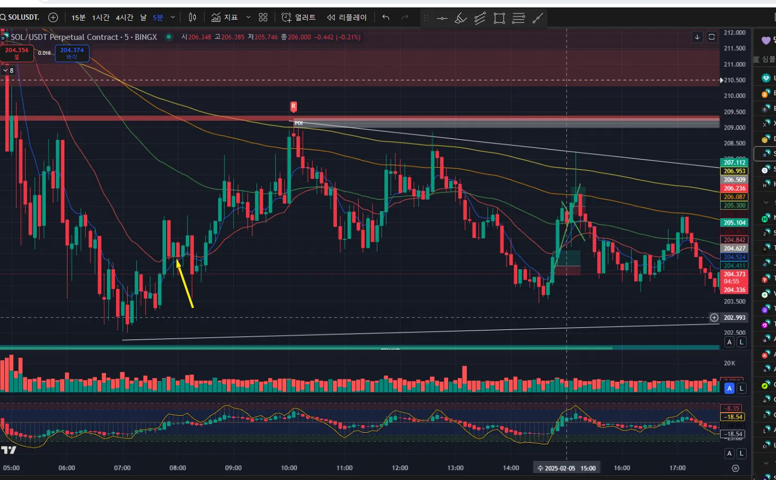Screen dimensions: 776x480
Task: Click the 204.356 sell button
Action: point(16,53)
